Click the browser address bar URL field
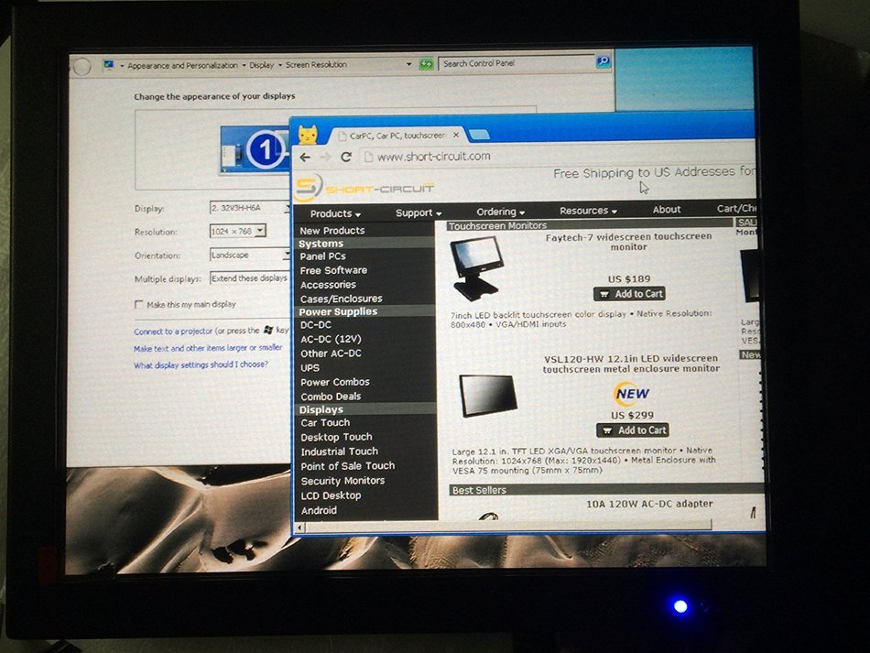This screenshot has height=653, width=870. coord(558,156)
